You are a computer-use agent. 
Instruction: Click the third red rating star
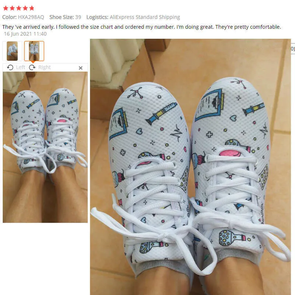tap(19, 8)
